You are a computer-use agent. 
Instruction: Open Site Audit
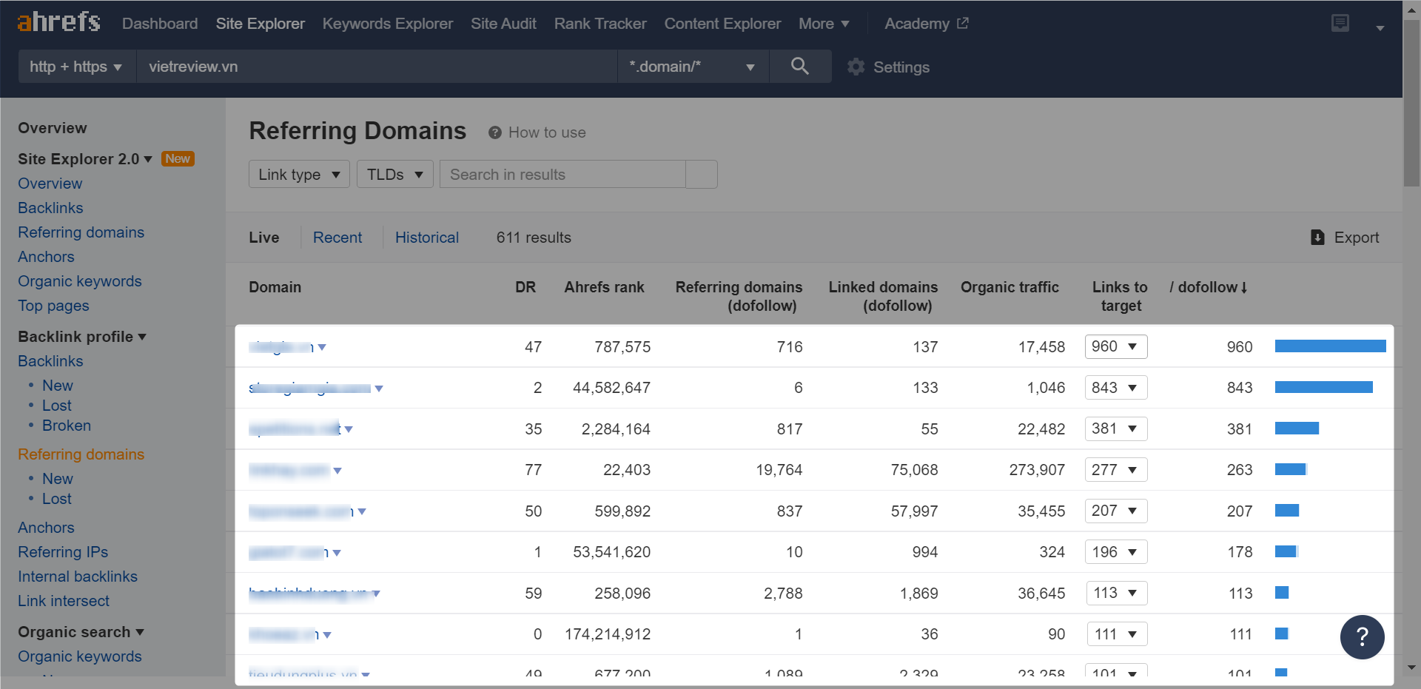coord(503,24)
